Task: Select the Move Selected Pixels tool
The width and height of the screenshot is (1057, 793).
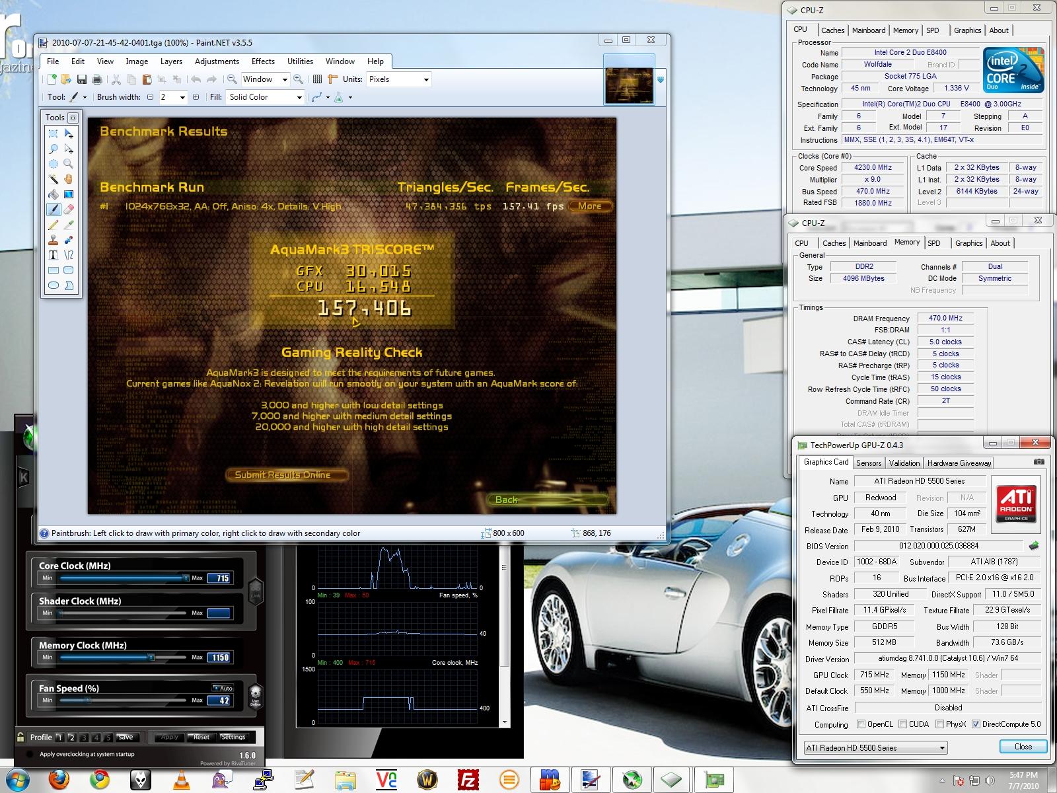Action: point(69,133)
